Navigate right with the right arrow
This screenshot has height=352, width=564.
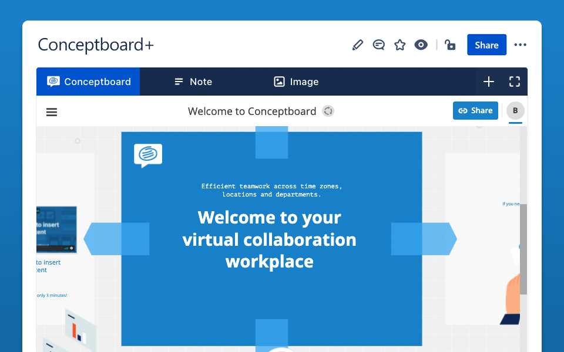[424, 239]
